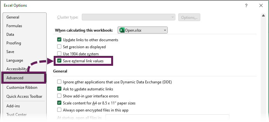This screenshot has width=269, height=122.
Task: Select the Formulas category
Action: click(25, 26)
